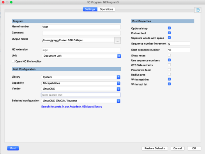Open the Vendor dropdown showing LinuxCNC

click(81, 89)
